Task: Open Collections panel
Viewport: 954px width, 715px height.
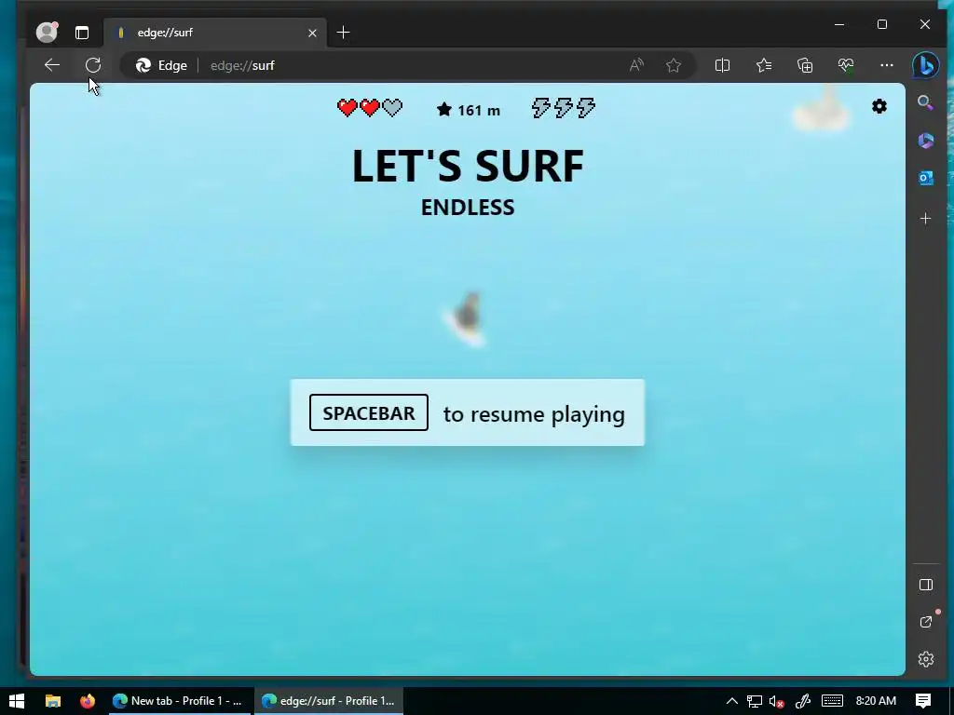Action: pos(805,65)
